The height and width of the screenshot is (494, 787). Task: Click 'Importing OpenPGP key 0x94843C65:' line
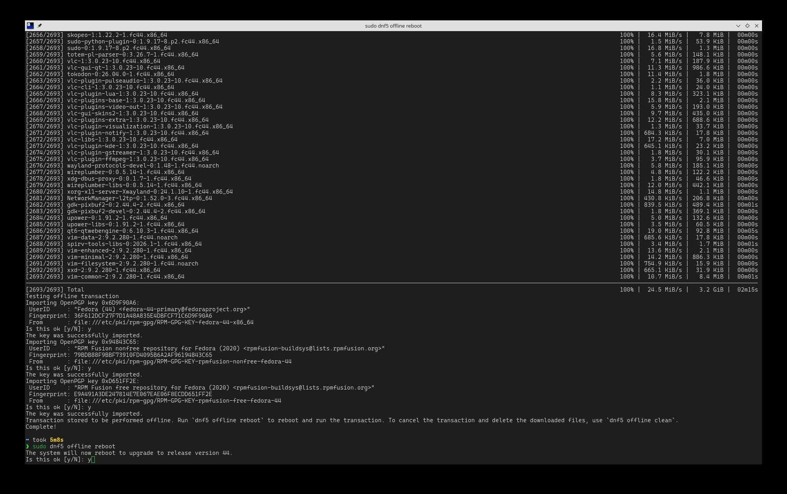pos(83,342)
